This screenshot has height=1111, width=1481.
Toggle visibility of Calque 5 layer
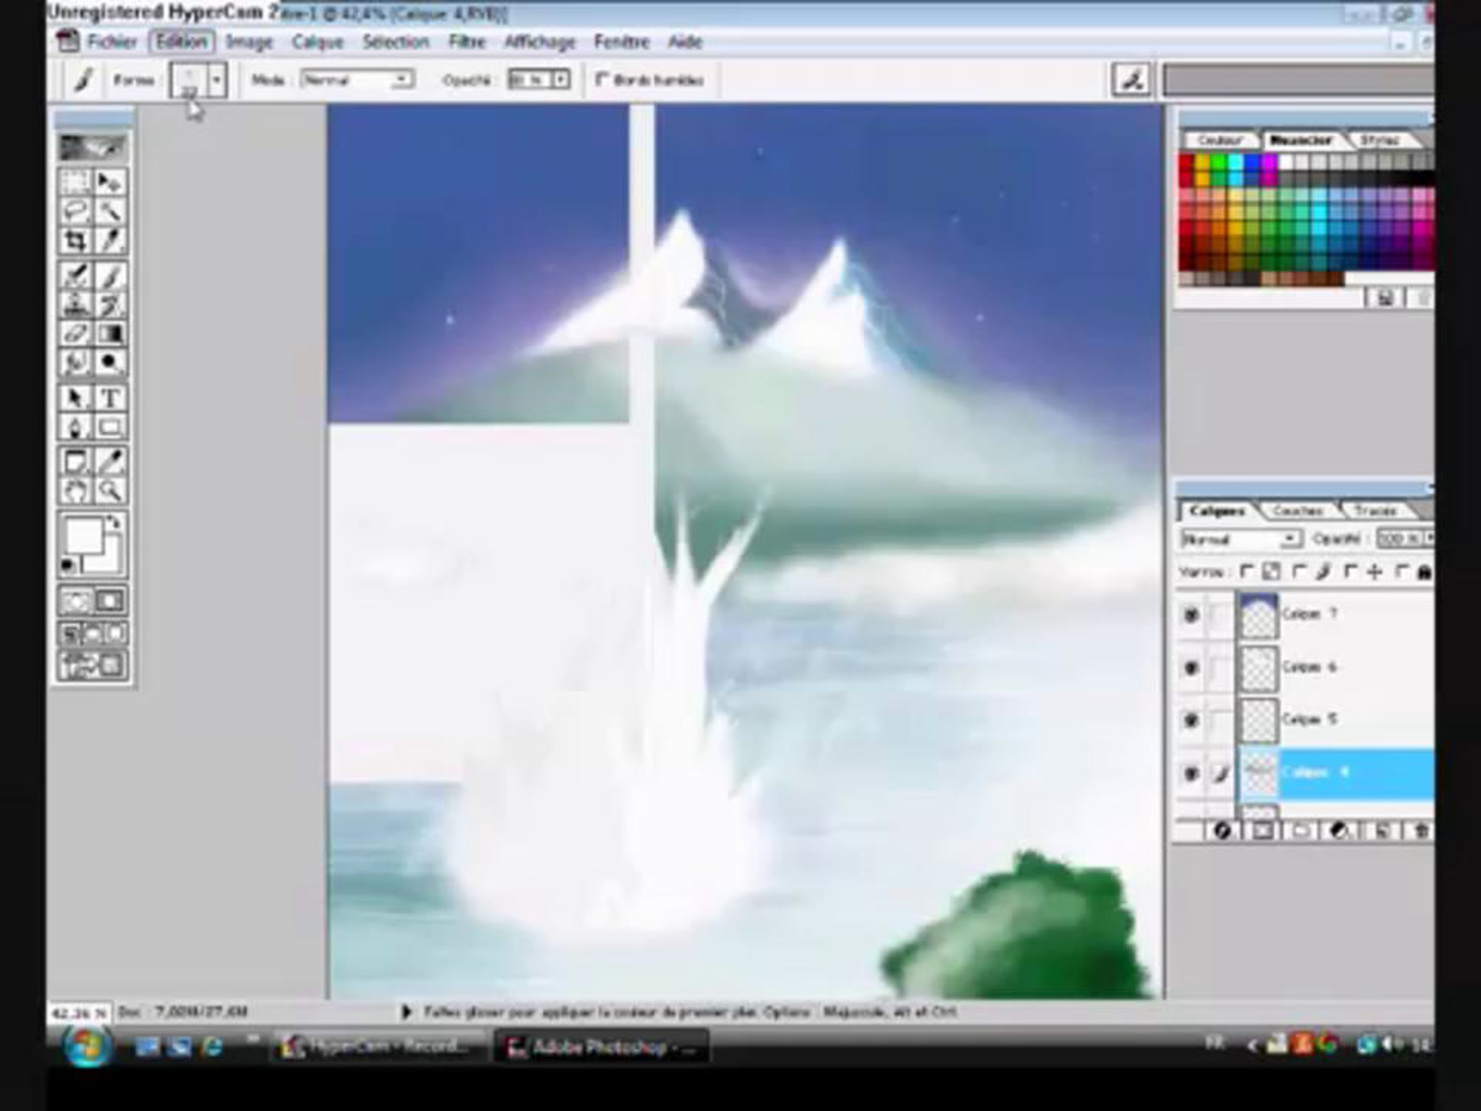pos(1190,720)
